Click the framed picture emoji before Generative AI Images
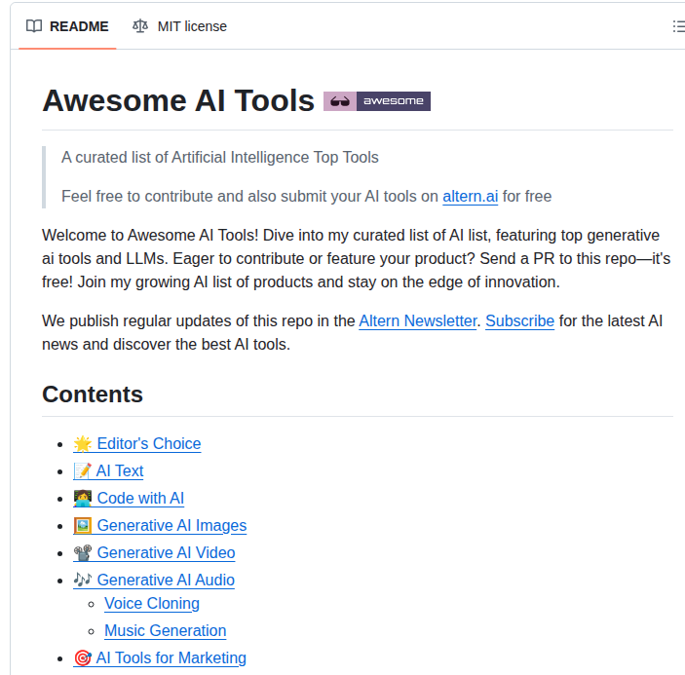Screen dimensions: 685x675 pyautogui.click(x=83, y=526)
